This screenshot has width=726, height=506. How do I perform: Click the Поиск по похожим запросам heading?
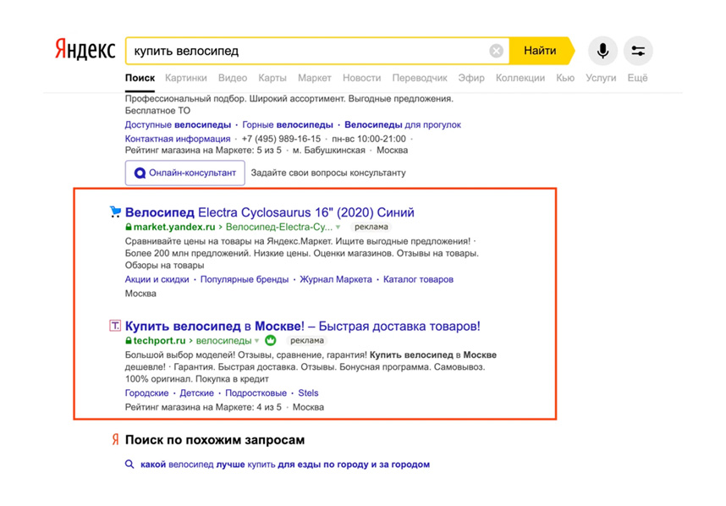pos(215,440)
